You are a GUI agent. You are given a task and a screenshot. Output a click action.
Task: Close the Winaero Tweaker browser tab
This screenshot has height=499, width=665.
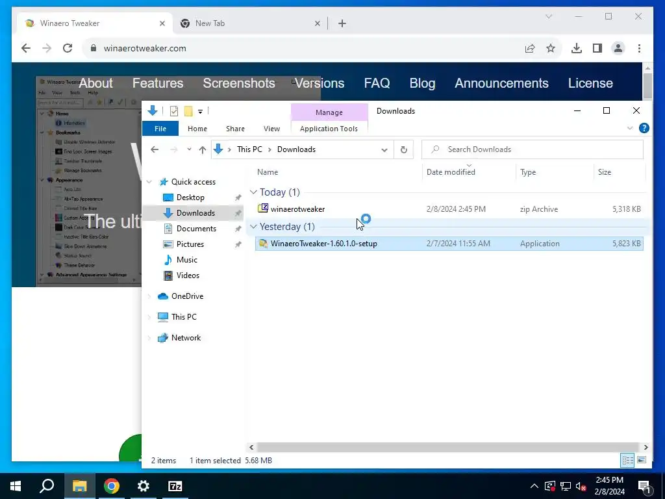[x=162, y=23]
